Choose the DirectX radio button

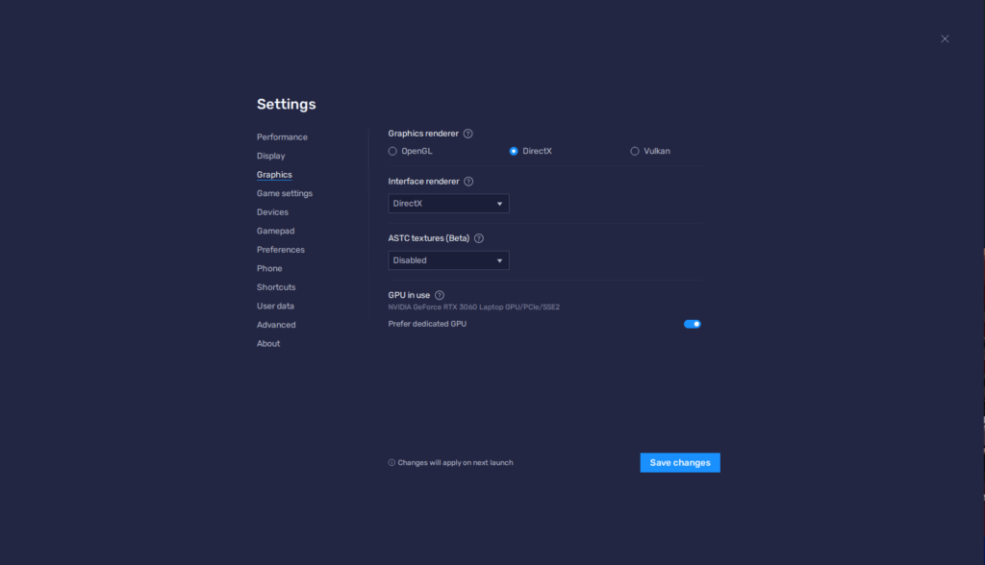tap(514, 151)
